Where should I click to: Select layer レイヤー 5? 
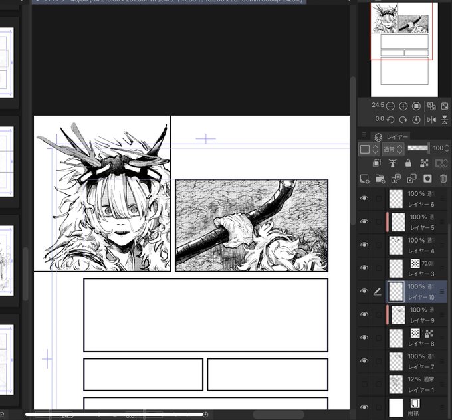(x=417, y=222)
